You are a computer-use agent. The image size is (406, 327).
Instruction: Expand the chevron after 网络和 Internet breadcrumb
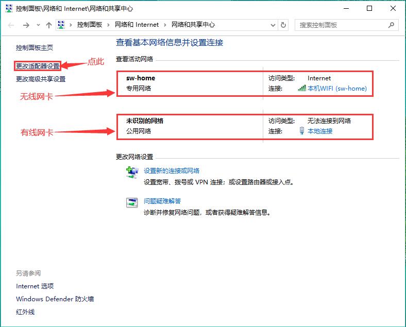(165, 25)
